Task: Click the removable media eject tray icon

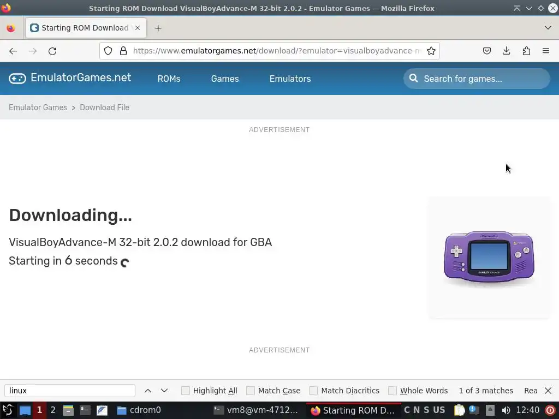Action: pyautogui.click(x=490, y=410)
